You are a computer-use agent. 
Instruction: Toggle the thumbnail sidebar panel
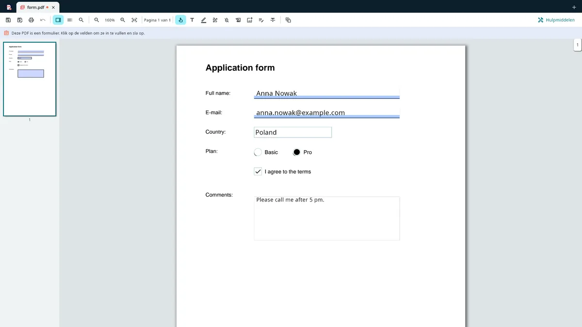pos(58,20)
